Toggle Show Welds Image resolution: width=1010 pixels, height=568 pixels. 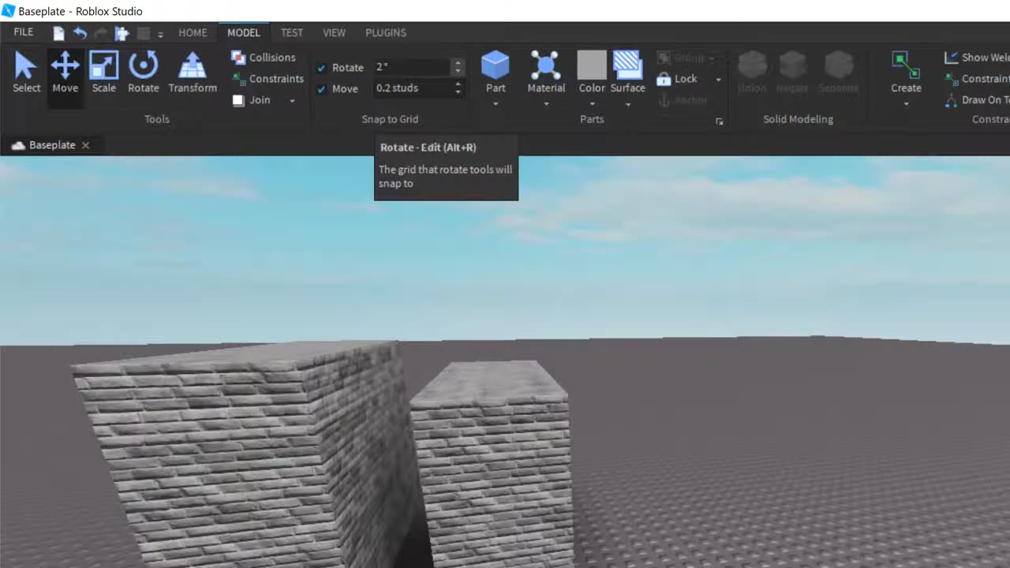click(977, 58)
